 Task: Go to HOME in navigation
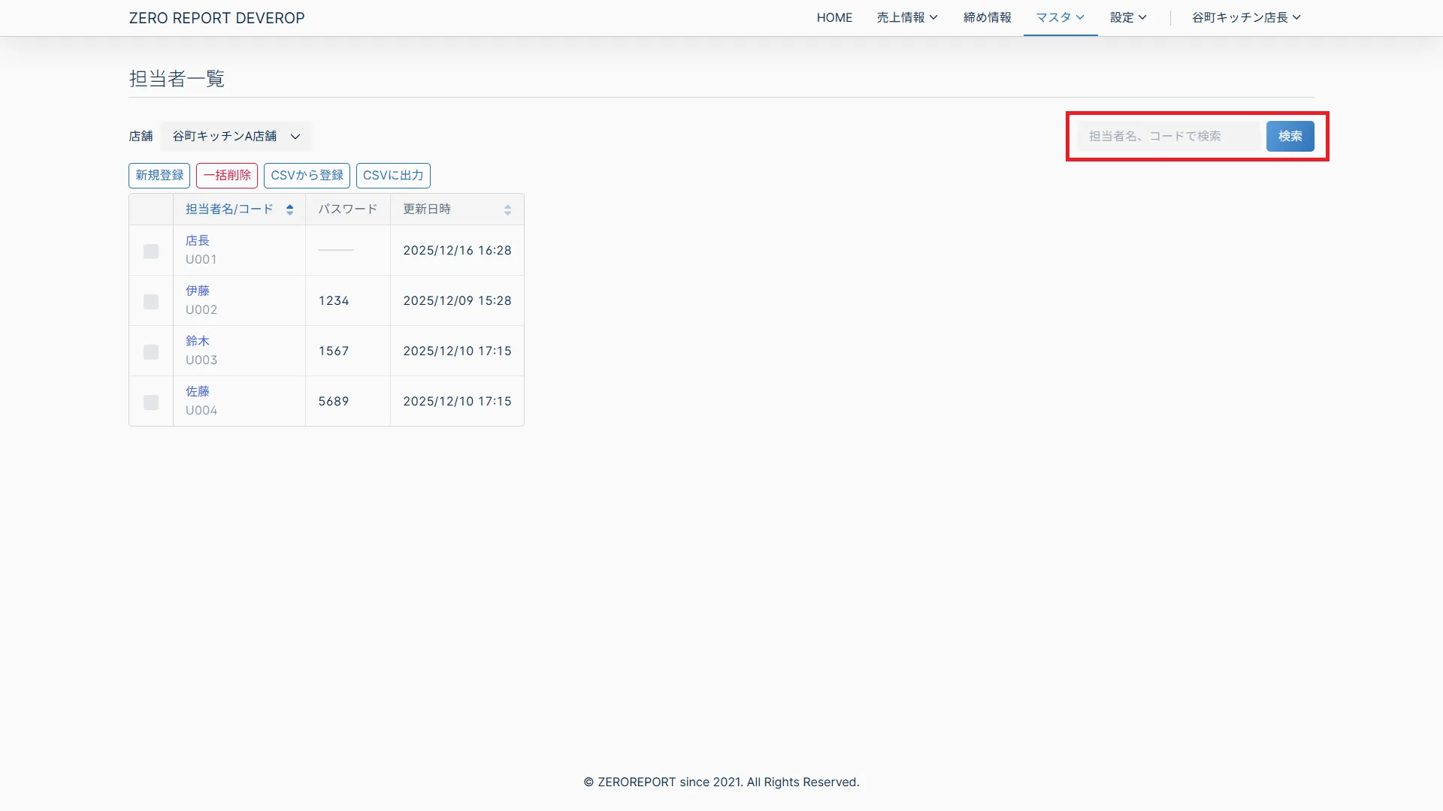834,17
